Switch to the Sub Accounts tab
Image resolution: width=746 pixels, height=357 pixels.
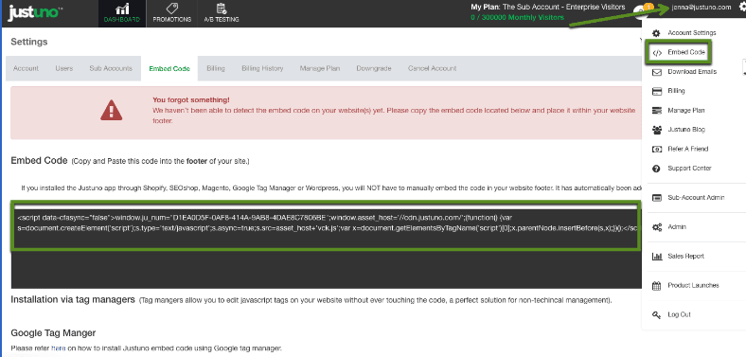click(111, 68)
